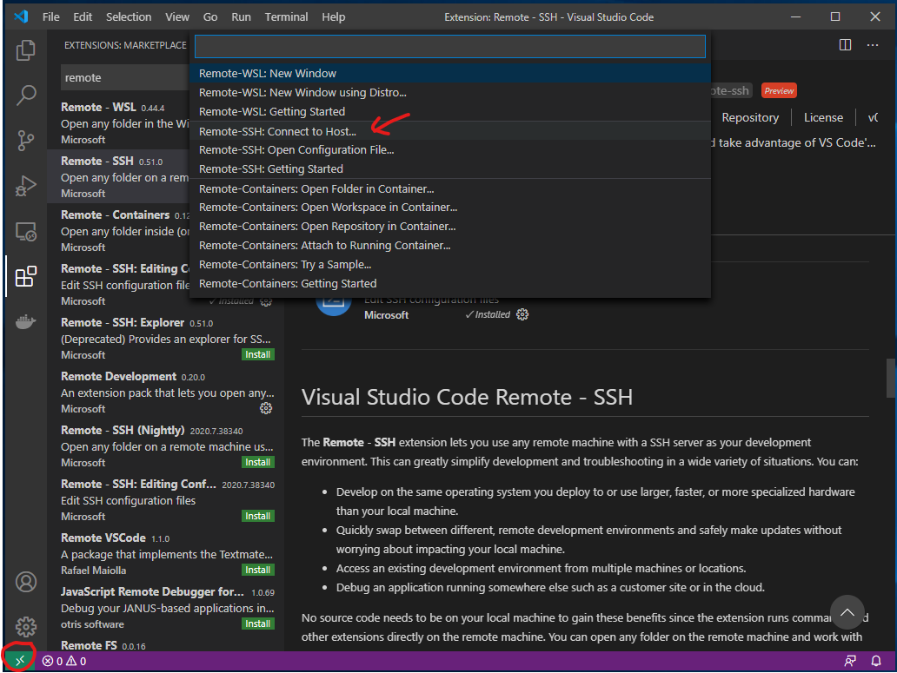Open the Repository link
The width and height of the screenshot is (897, 673).
coord(750,118)
